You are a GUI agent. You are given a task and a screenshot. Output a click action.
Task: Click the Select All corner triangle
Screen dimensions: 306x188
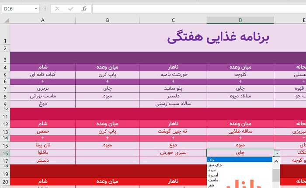[x=7, y=20]
